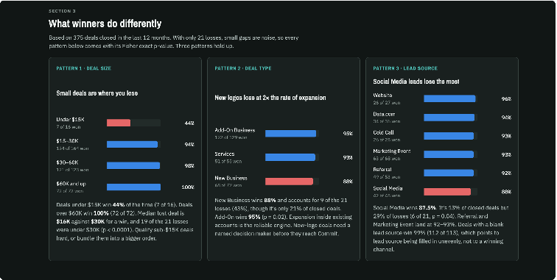557x280 pixels.
Task: Click the '$15–30K' row label
Action: pos(68,141)
